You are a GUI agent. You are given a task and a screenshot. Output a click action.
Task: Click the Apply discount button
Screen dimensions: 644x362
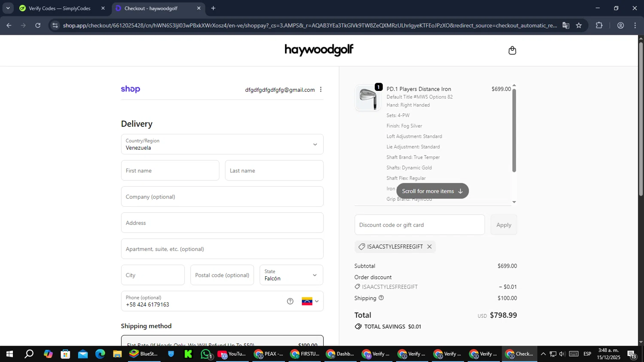tap(504, 225)
